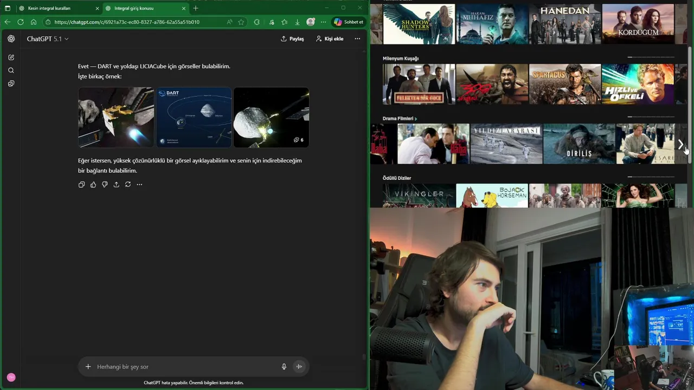Share the response with upload arrow icon
The image size is (694, 390).
pos(116,185)
